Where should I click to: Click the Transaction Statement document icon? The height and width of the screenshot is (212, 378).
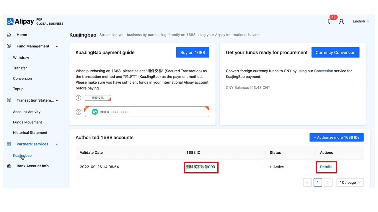[x=9, y=100]
